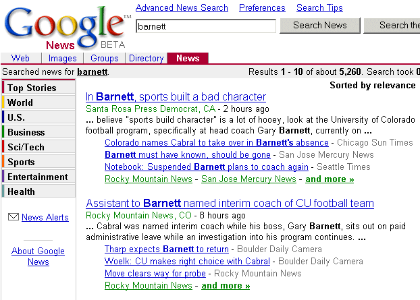Switch to the Web tab
Image resolution: width=420 pixels, height=300 pixels.
coord(20,58)
